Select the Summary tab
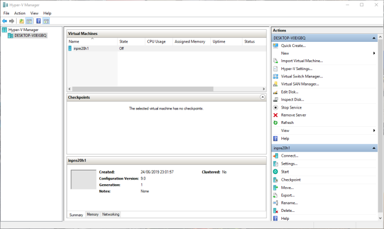The height and width of the screenshot is (229, 384). click(x=76, y=215)
